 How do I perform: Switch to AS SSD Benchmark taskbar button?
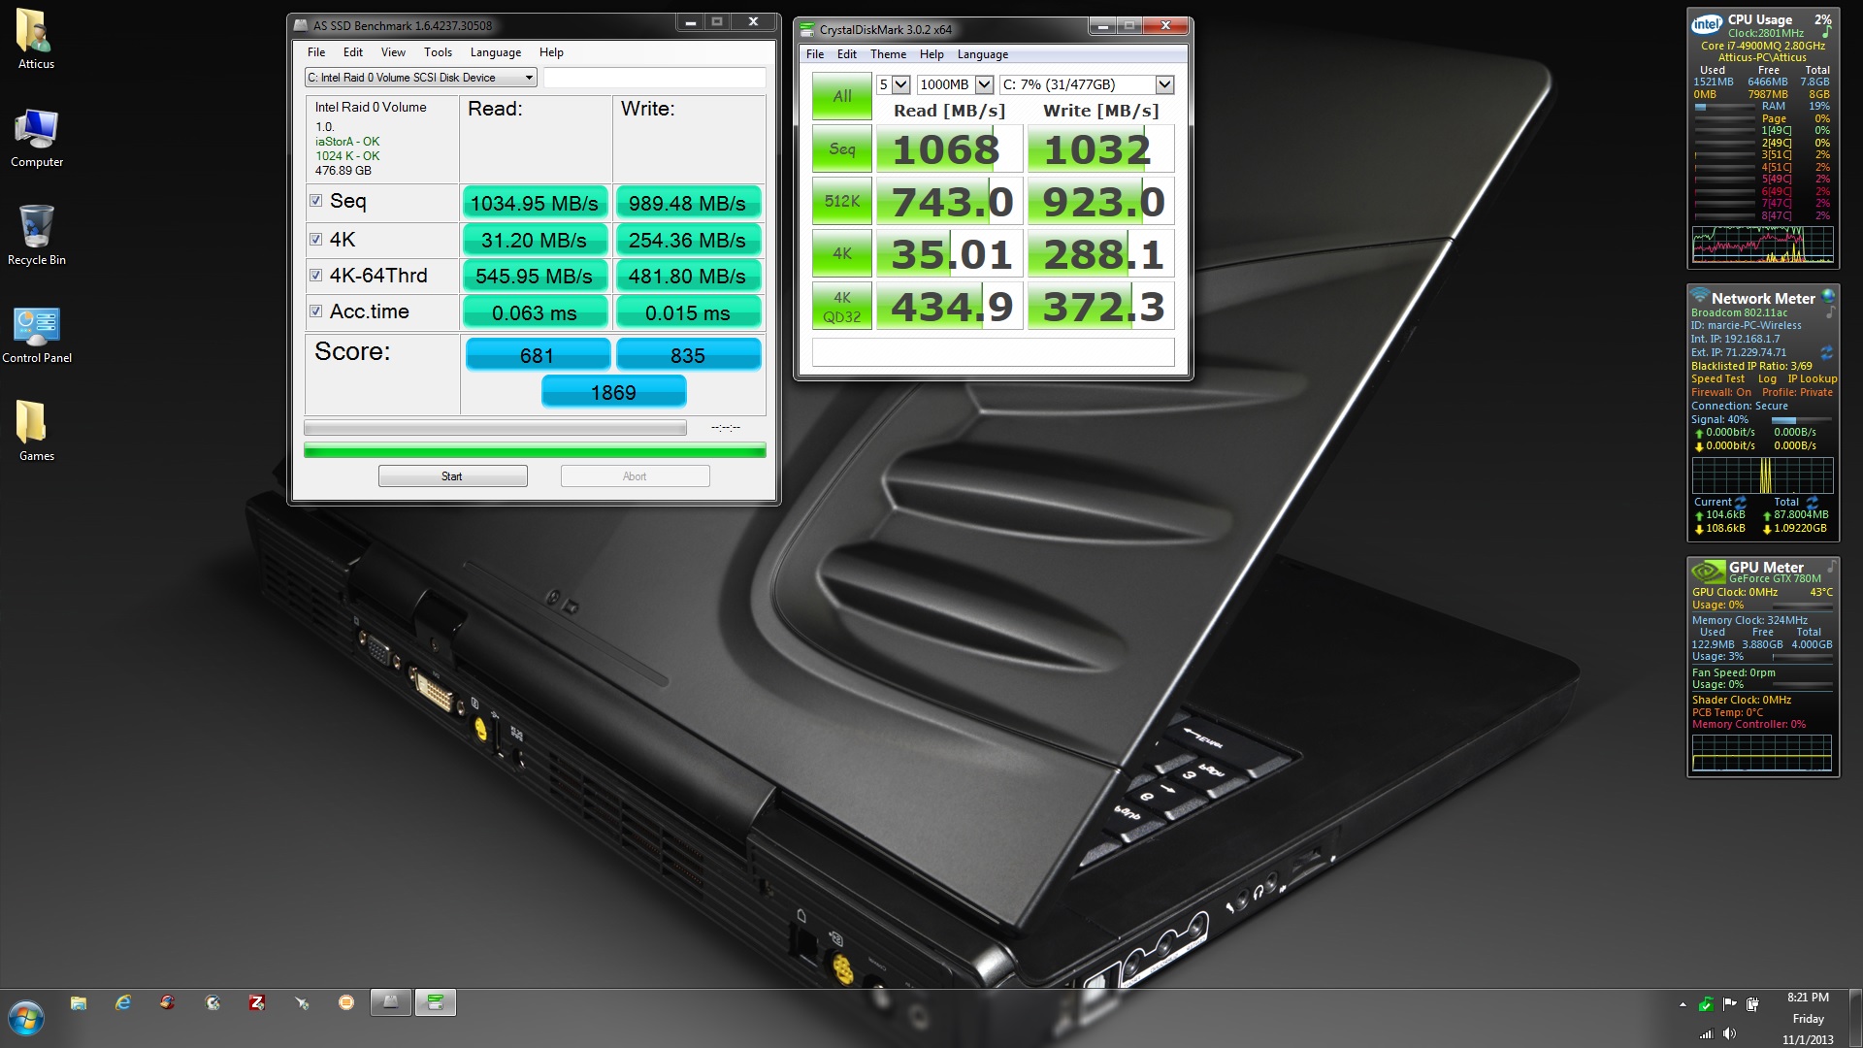(391, 1003)
